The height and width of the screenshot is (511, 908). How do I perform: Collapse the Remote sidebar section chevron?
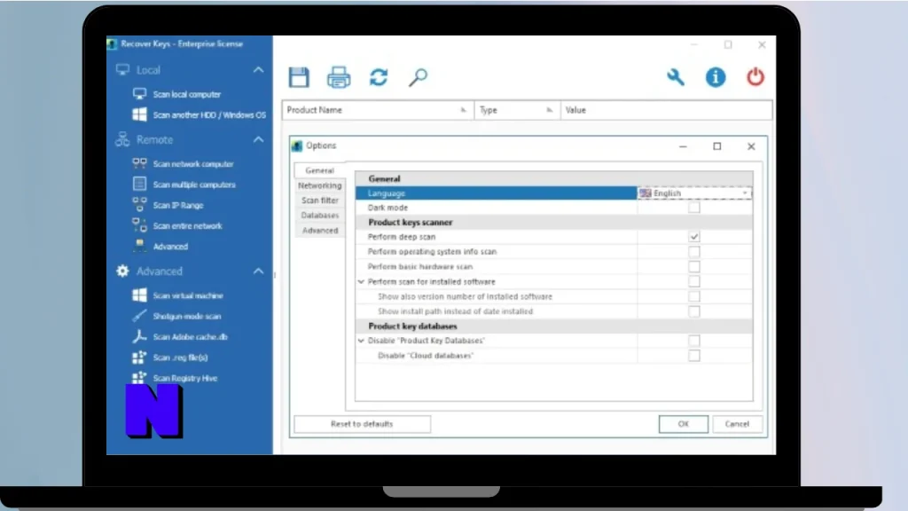tap(258, 139)
